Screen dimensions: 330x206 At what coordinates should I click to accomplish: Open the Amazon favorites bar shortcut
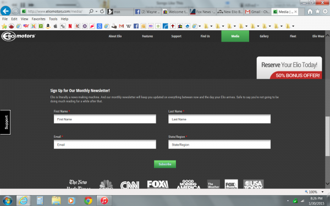48,26
